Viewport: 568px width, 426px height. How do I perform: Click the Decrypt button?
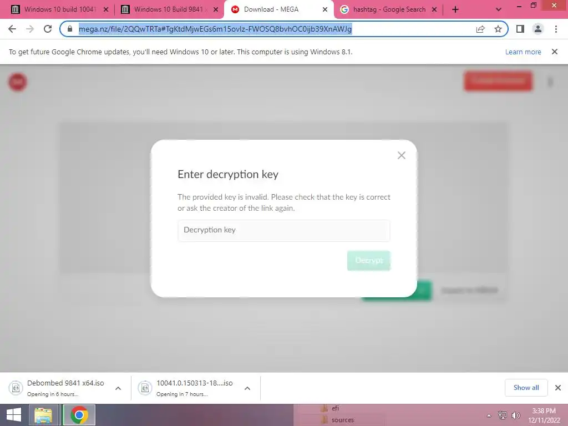click(x=369, y=261)
